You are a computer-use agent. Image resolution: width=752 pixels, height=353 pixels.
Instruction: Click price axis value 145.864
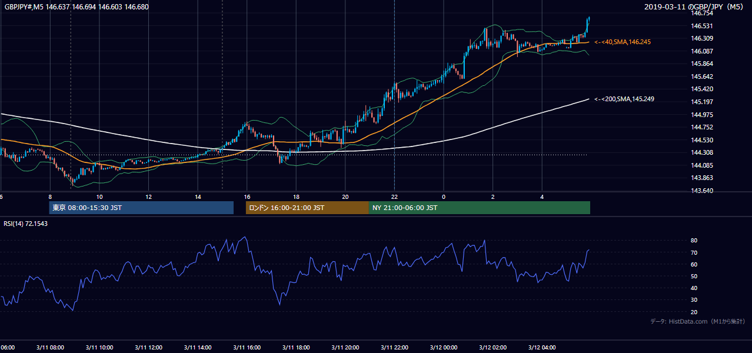(702, 64)
